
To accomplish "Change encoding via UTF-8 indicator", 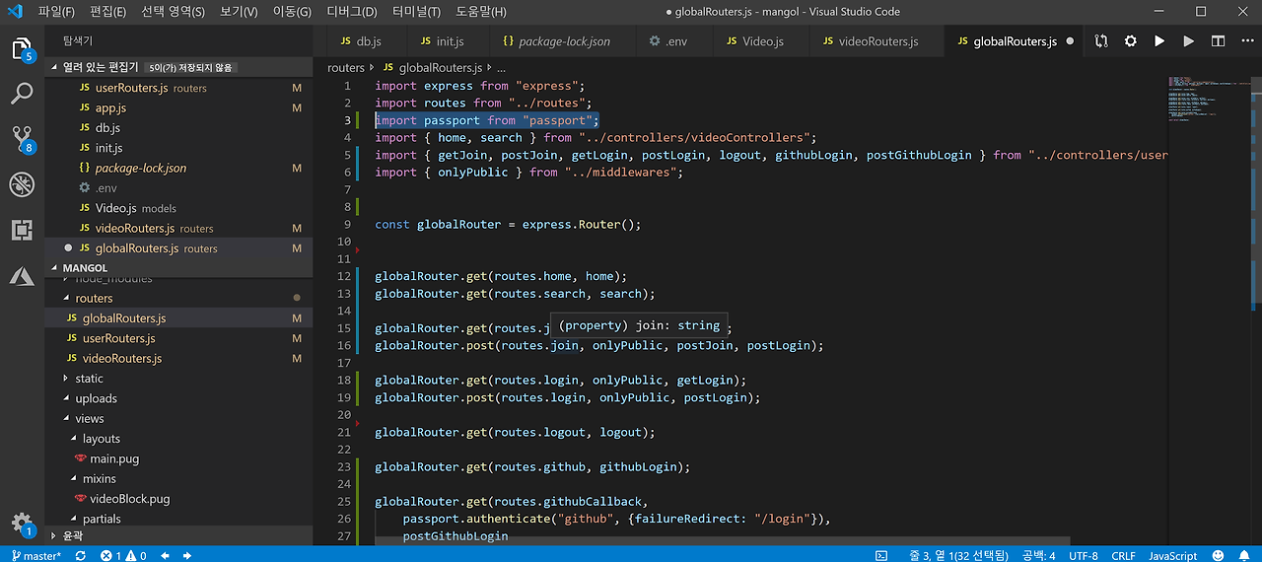I will click(1084, 555).
